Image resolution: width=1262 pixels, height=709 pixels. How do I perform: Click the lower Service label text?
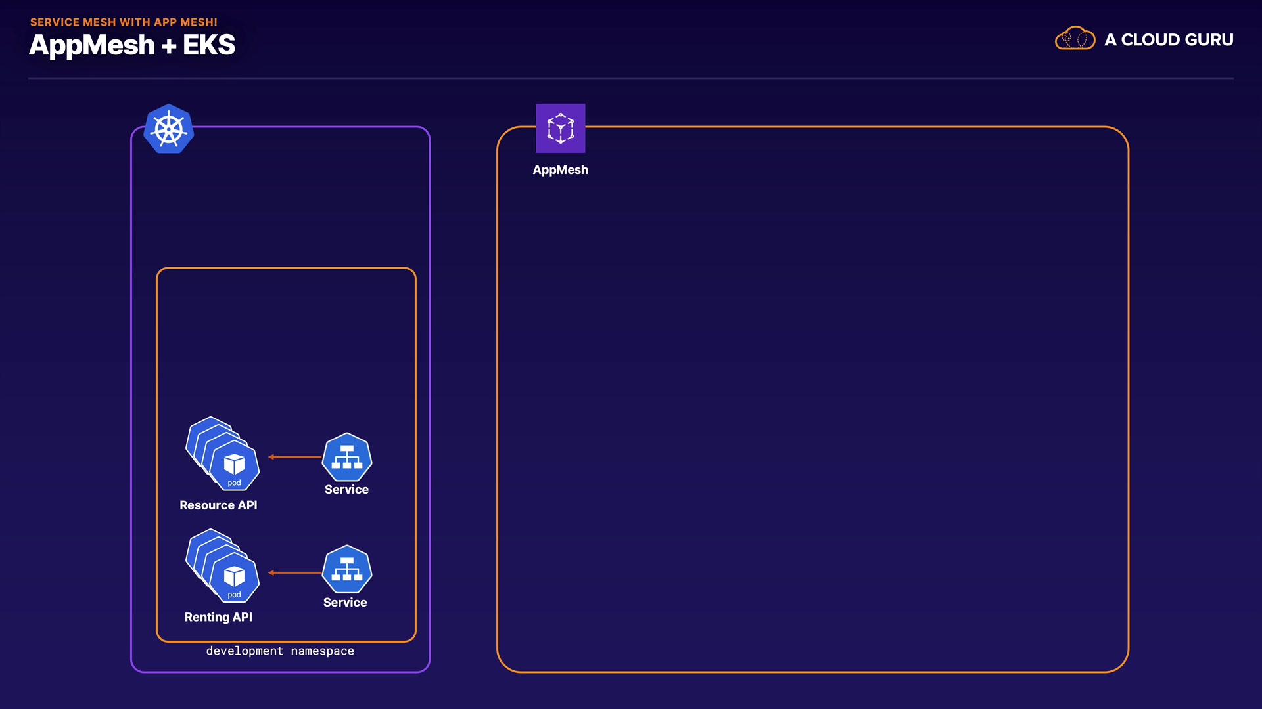click(x=345, y=602)
